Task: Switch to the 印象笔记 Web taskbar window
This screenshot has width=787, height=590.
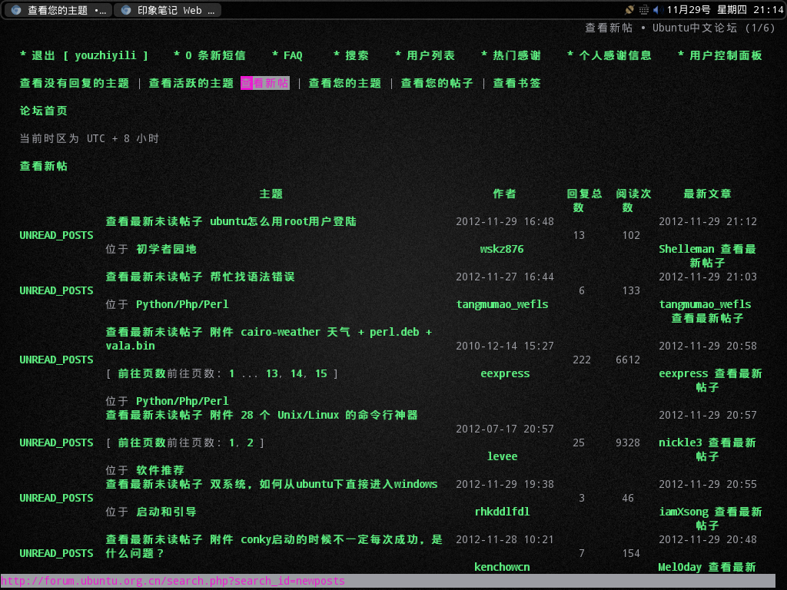Action: (x=168, y=10)
